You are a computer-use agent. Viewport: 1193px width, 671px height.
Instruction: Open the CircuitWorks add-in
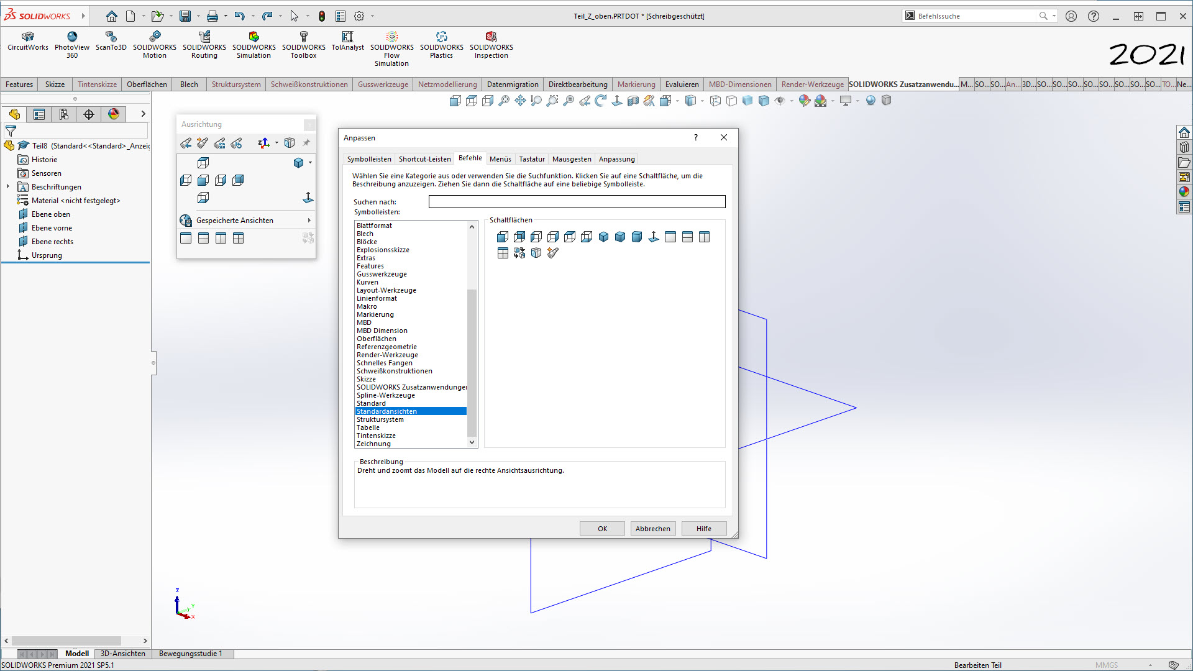pyautogui.click(x=27, y=42)
